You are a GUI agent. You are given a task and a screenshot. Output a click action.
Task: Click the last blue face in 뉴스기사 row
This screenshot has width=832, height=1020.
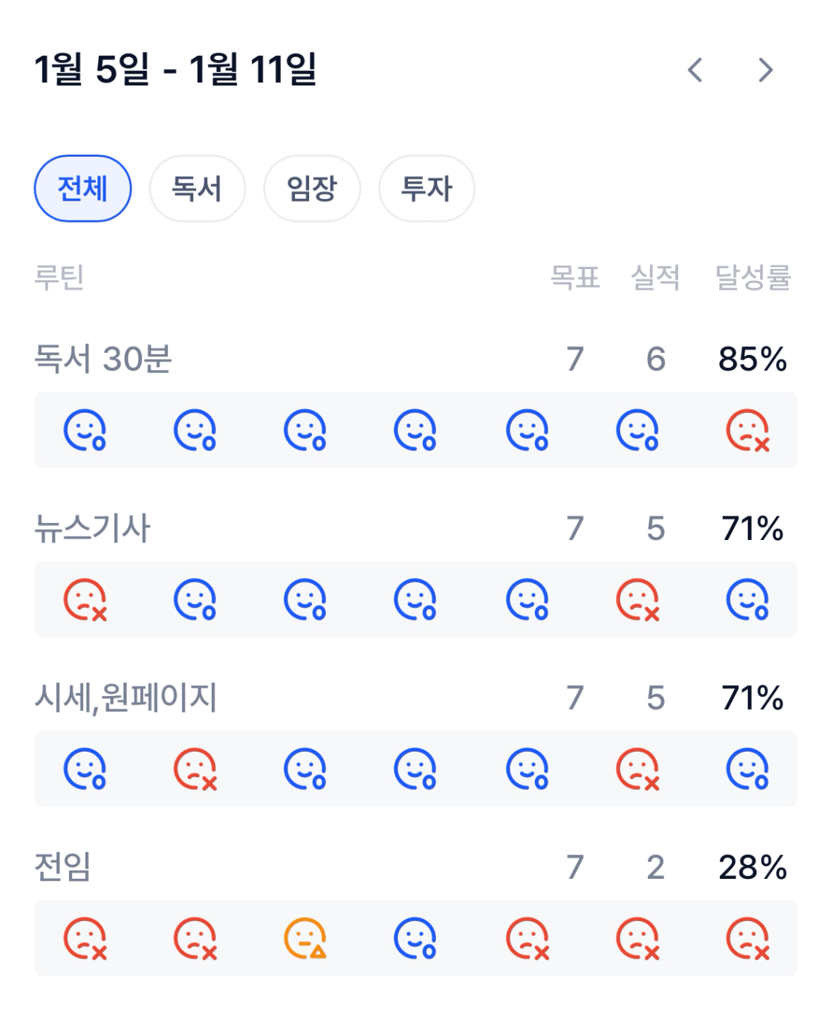point(747,600)
